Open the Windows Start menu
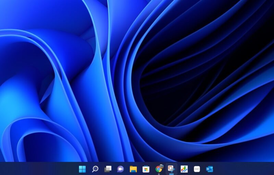 82,169
